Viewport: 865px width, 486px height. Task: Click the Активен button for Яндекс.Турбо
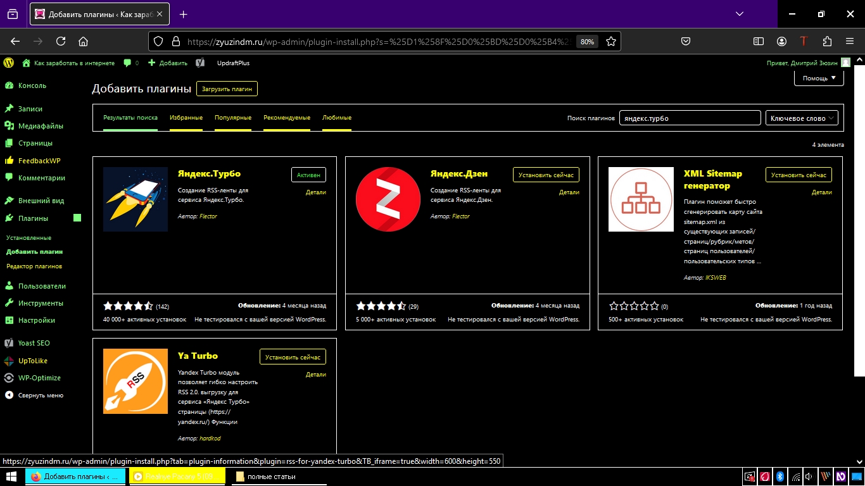(308, 175)
